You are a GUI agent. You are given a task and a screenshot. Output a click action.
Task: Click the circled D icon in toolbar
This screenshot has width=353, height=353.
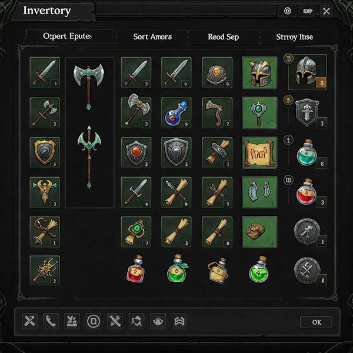coord(93,321)
